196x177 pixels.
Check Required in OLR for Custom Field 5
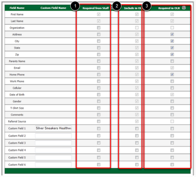[x=172, y=157]
